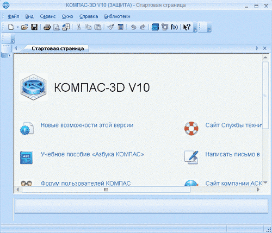272x233 pixels.
Task: Open the properties table icon
Action: click(120, 27)
